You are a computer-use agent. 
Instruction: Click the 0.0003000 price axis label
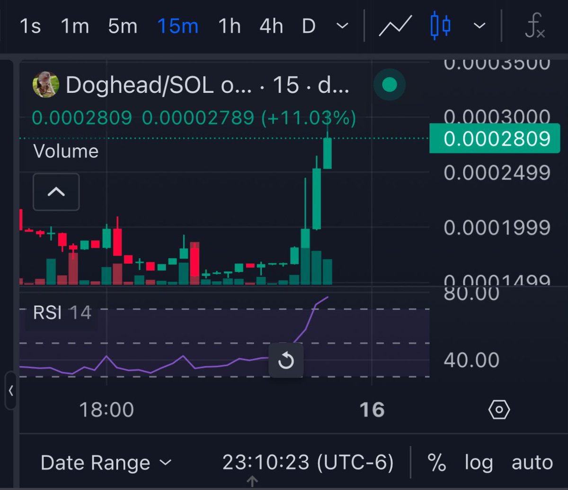[497, 117]
